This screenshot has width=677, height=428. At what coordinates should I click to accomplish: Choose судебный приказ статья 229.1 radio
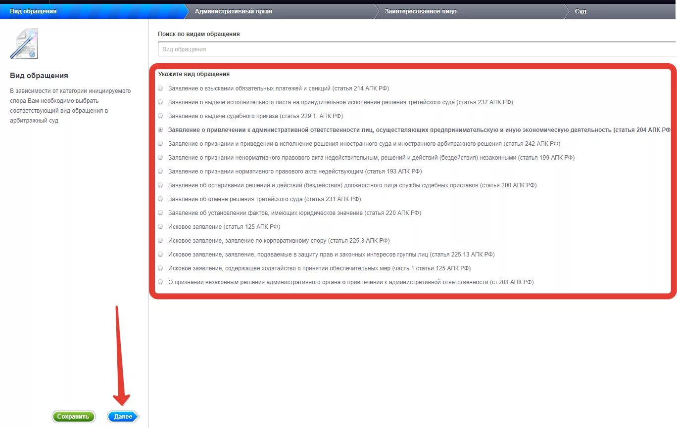click(x=160, y=116)
